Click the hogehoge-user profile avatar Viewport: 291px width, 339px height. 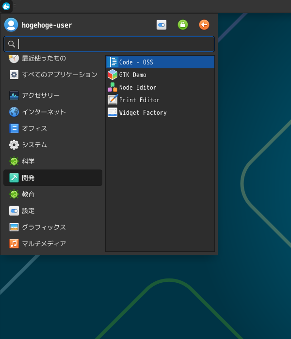[11, 25]
